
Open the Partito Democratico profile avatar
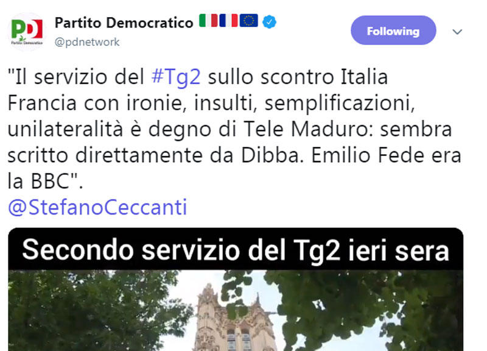27,32
